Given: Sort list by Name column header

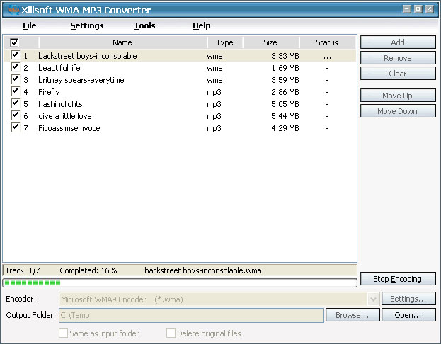Looking at the screenshot, I should point(122,42).
